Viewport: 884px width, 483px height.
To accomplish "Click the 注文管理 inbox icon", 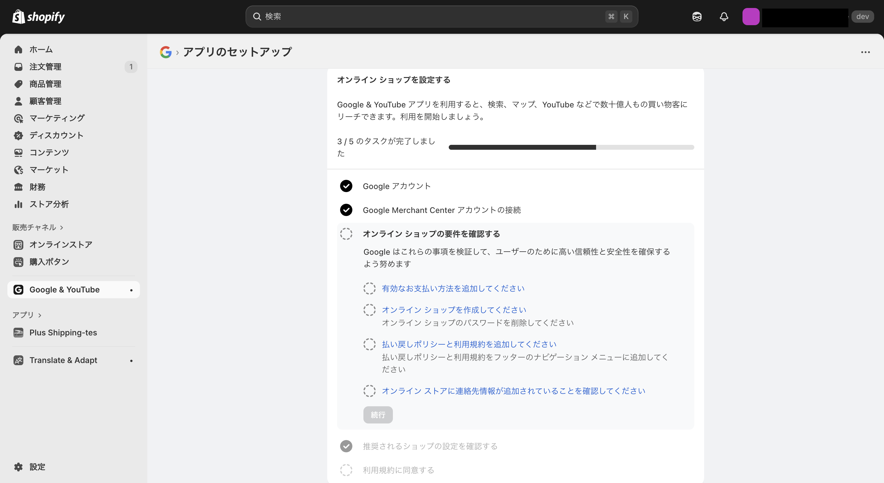I will (x=18, y=67).
